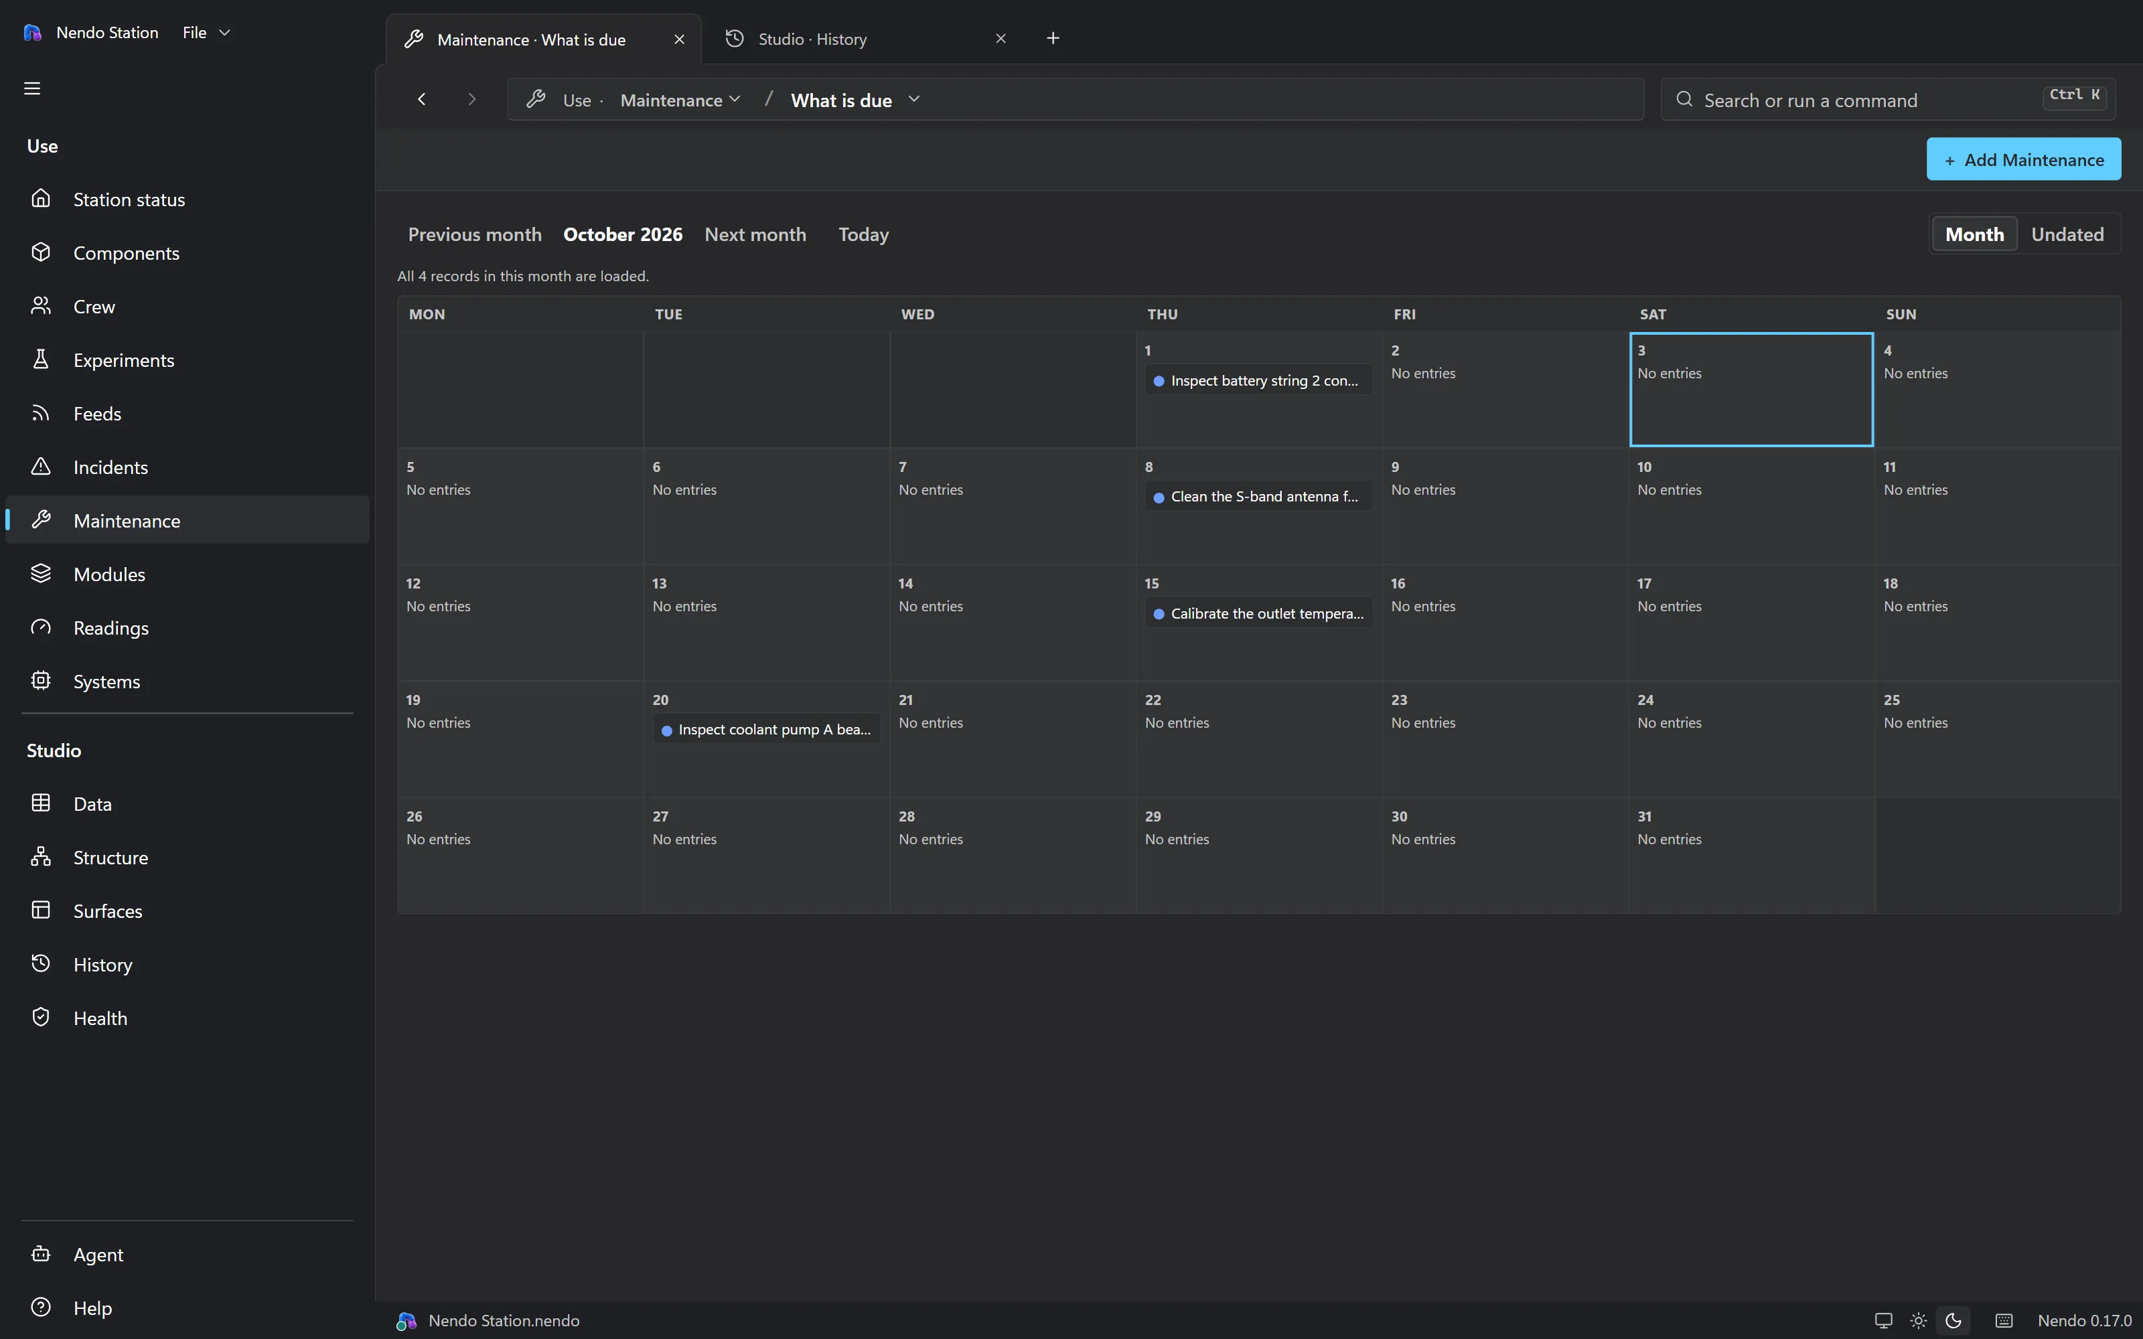Open Studio Surfaces in the sidebar

click(x=187, y=911)
